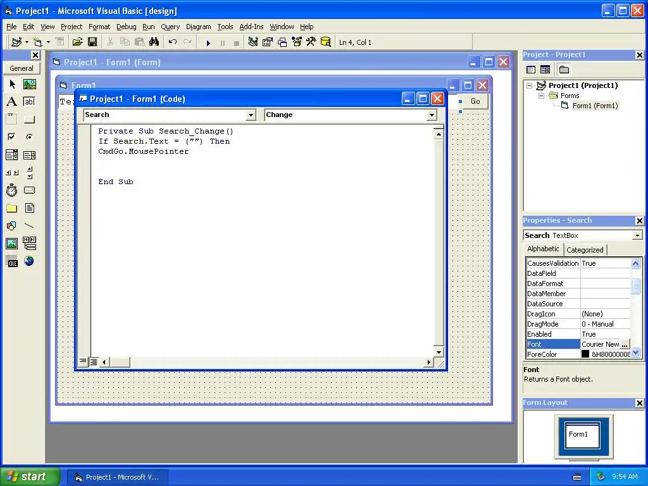The image size is (648, 486).
Task: Select the CommandButton control in the toolbox
Action: [x=29, y=119]
